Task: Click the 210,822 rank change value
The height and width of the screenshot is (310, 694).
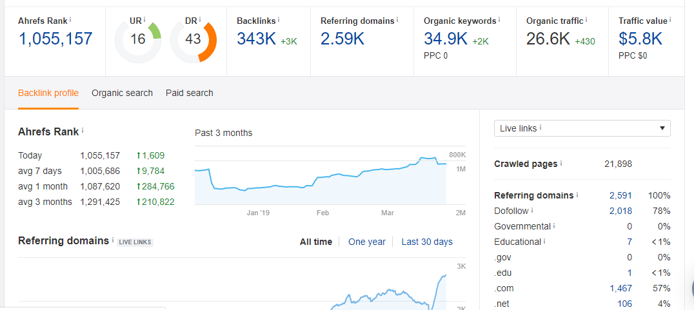Action: tap(155, 202)
